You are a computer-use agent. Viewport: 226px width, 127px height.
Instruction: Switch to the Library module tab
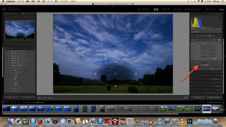click(x=143, y=10)
